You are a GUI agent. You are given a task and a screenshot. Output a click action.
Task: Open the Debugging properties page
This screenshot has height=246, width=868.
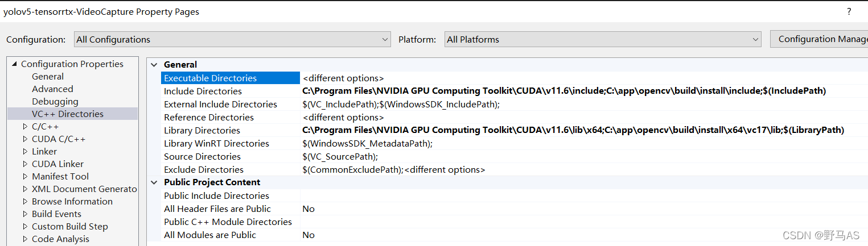(55, 102)
